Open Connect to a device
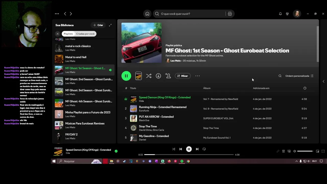The height and width of the screenshot is (184, 327). coord(289,151)
